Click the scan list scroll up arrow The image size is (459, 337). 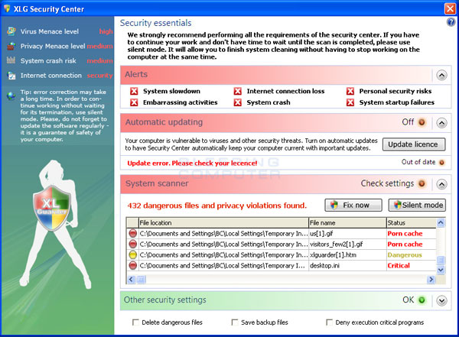(441, 223)
